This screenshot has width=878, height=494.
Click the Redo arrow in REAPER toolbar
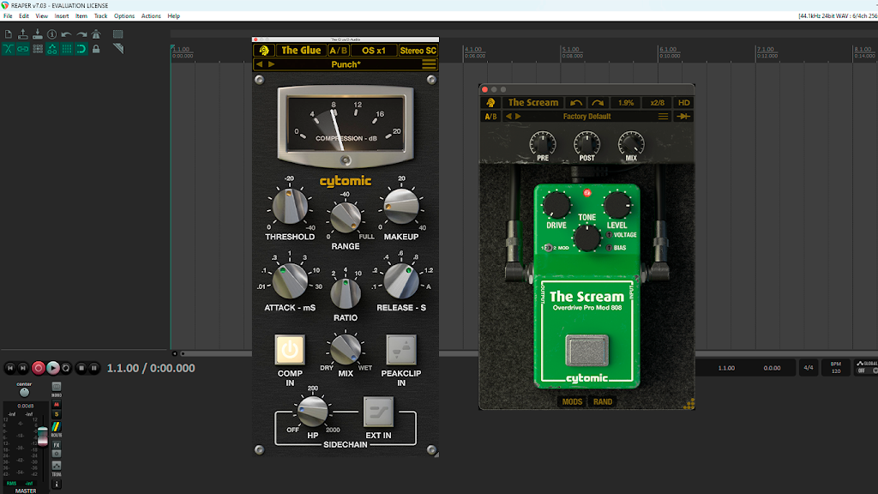81,34
